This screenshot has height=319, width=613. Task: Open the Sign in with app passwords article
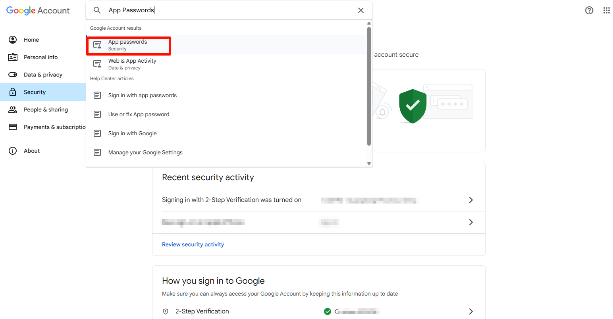click(x=142, y=95)
